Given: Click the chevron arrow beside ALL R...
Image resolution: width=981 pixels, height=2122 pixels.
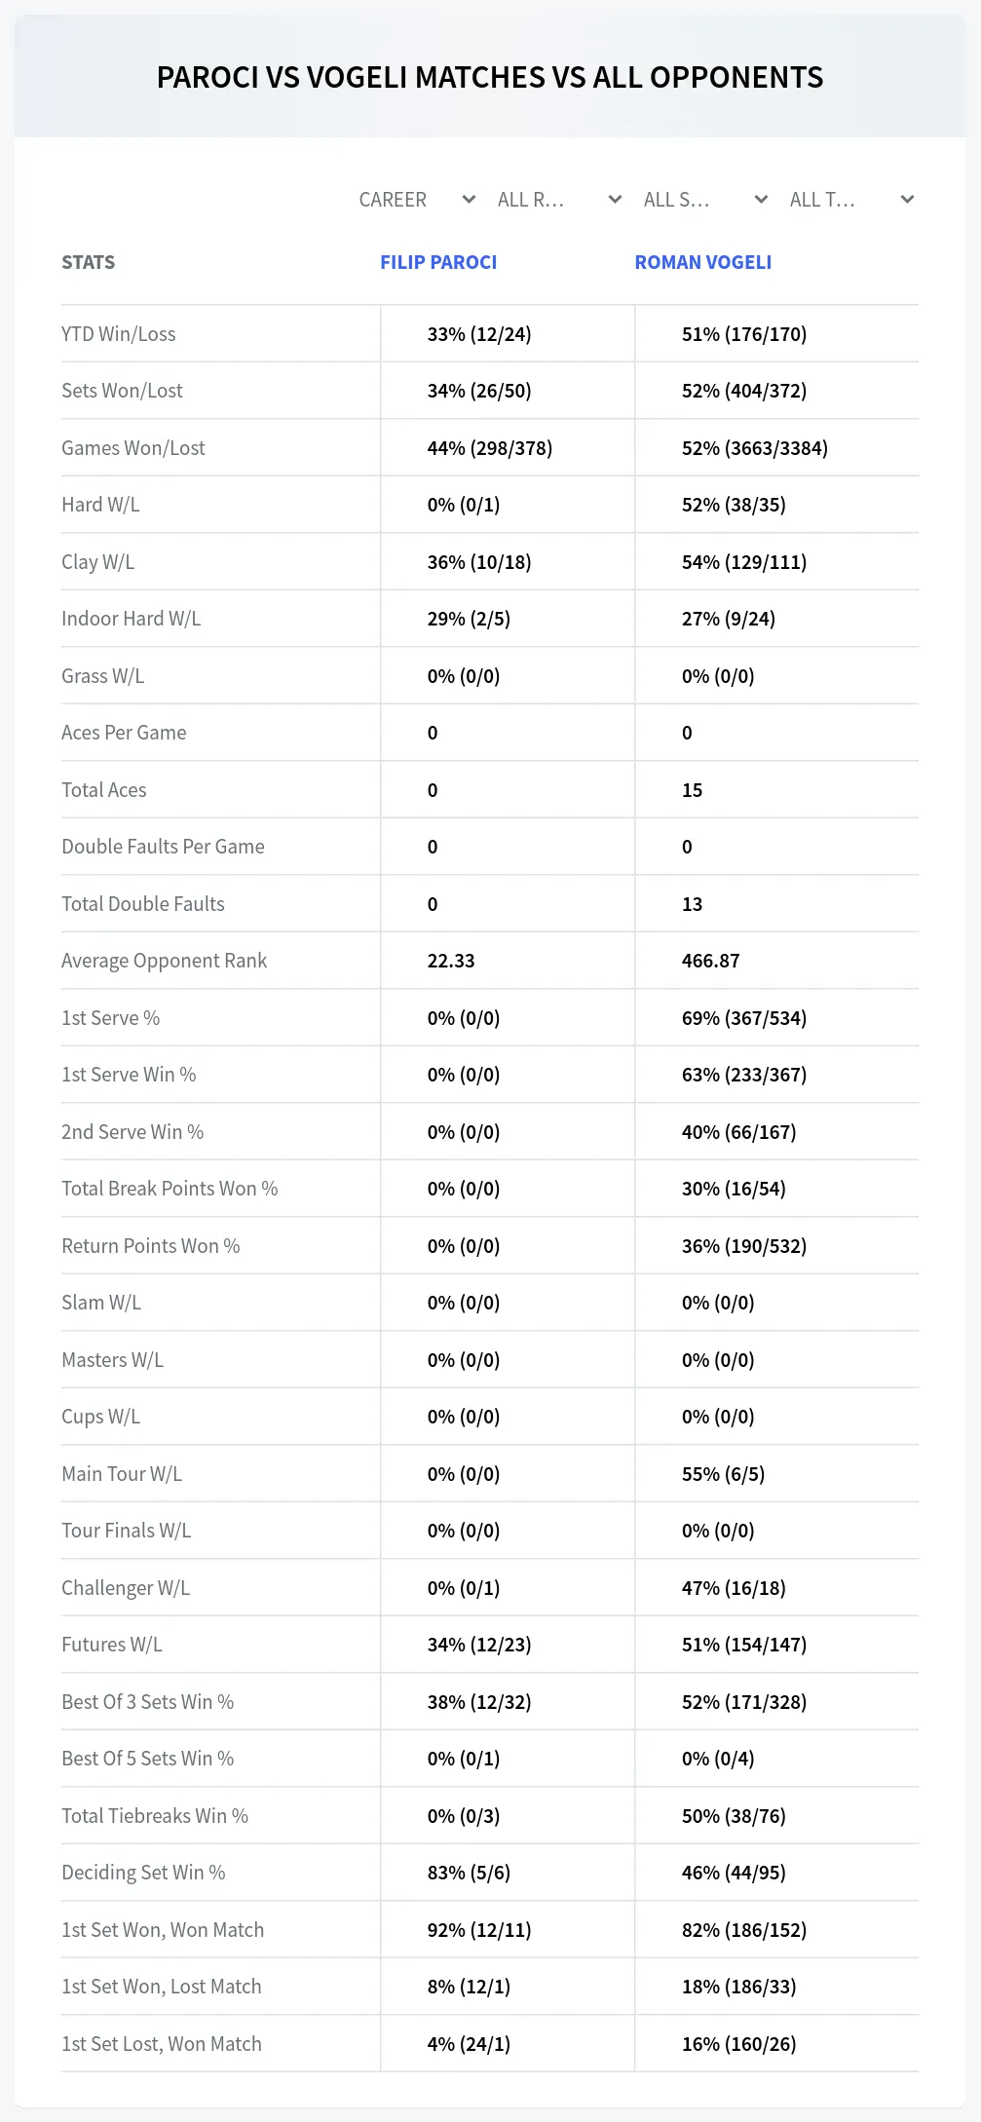Looking at the screenshot, I should [x=615, y=200].
